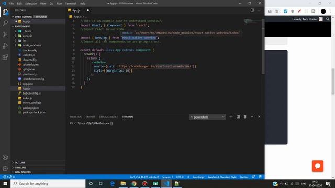Expand the node_modules folder
This screenshot has width=335, height=188.
pyautogui.click(x=16, y=45)
